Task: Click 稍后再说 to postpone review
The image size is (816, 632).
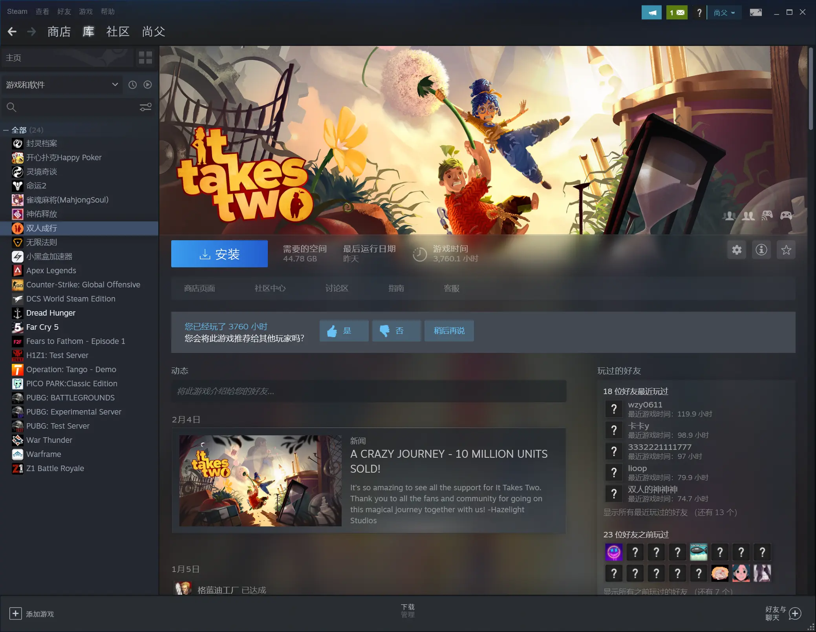Action: (x=449, y=331)
